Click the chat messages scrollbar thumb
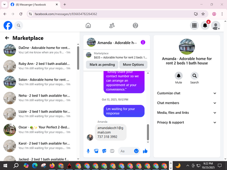The image size is (227, 170). (148, 132)
